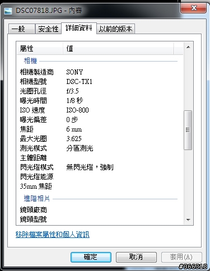Viewport: 210px width, 271px height.
Task: Select the 鏡頭型號 row
Action: (x=97, y=219)
